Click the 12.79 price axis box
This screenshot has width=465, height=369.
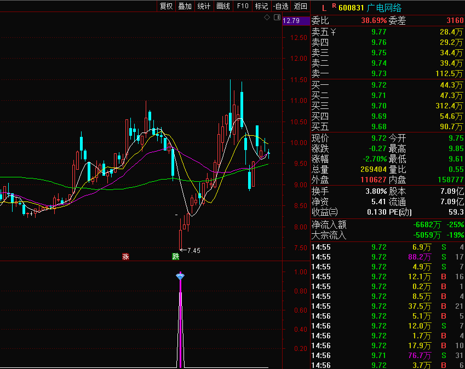coord(296,21)
